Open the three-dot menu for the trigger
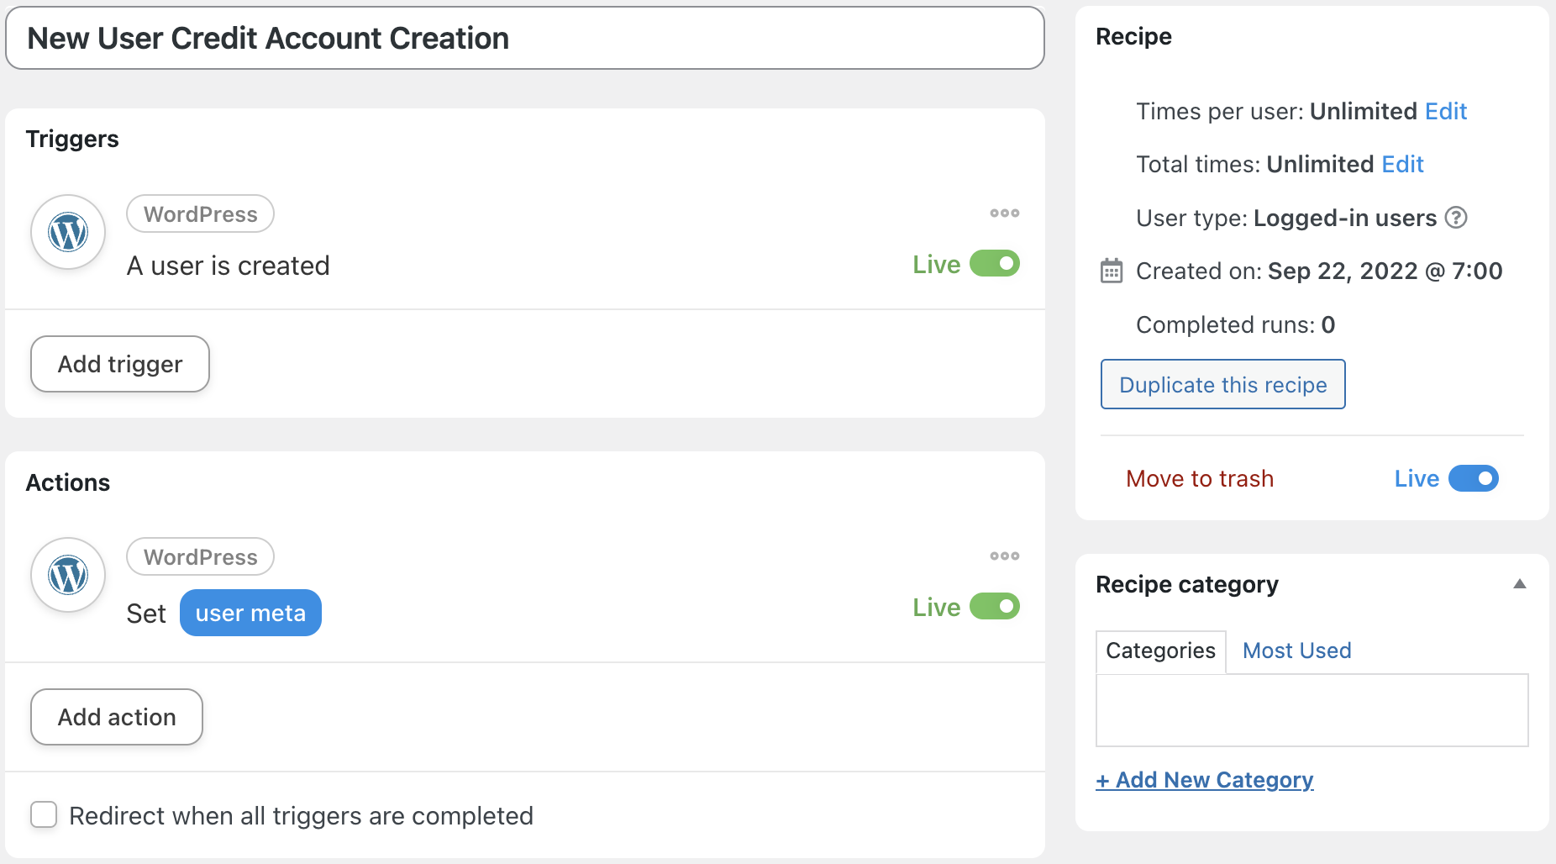Viewport: 1556px width, 864px height. tap(1004, 213)
